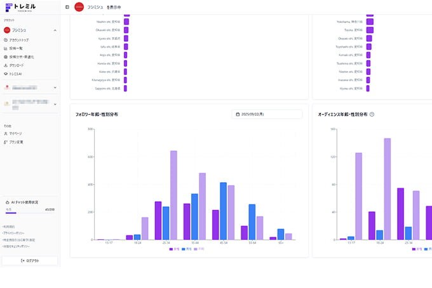Image resolution: width=432 pixels, height=288 pixels.
Task: Click the red フシミシュ avatar in header
Action: pos(79,7)
